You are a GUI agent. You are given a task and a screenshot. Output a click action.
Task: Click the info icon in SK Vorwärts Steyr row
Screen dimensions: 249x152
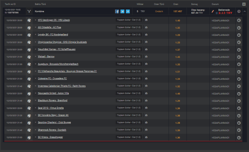tap(146, 115)
